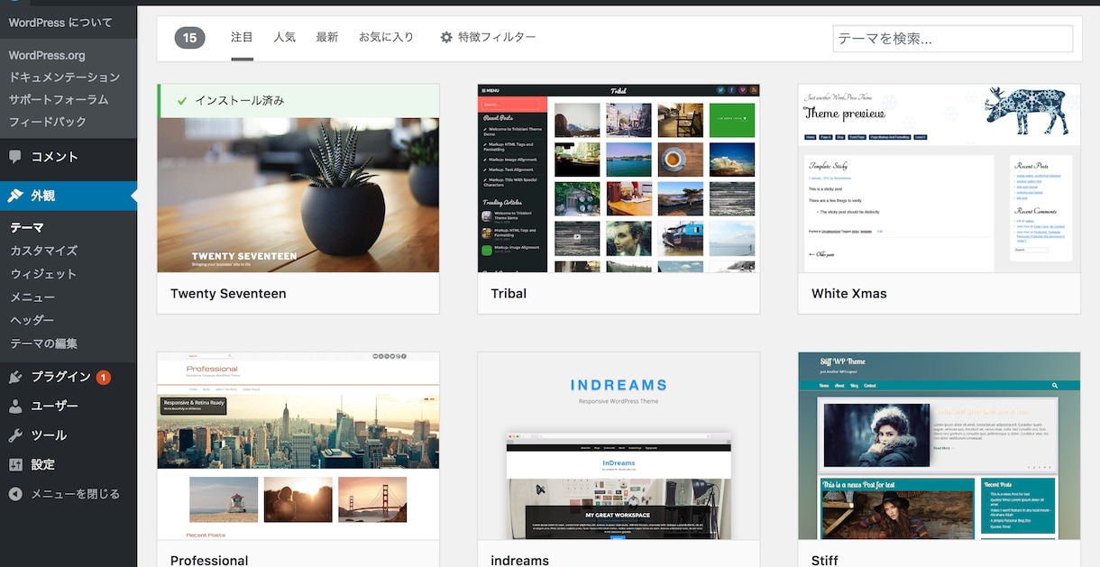Screen dimensions: 1100x567
Task: Click the プラグイン plug icon
Action: tap(15, 377)
